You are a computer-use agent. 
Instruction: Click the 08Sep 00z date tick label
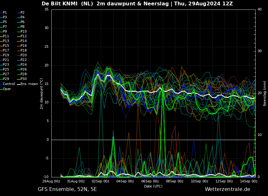(x=174, y=181)
